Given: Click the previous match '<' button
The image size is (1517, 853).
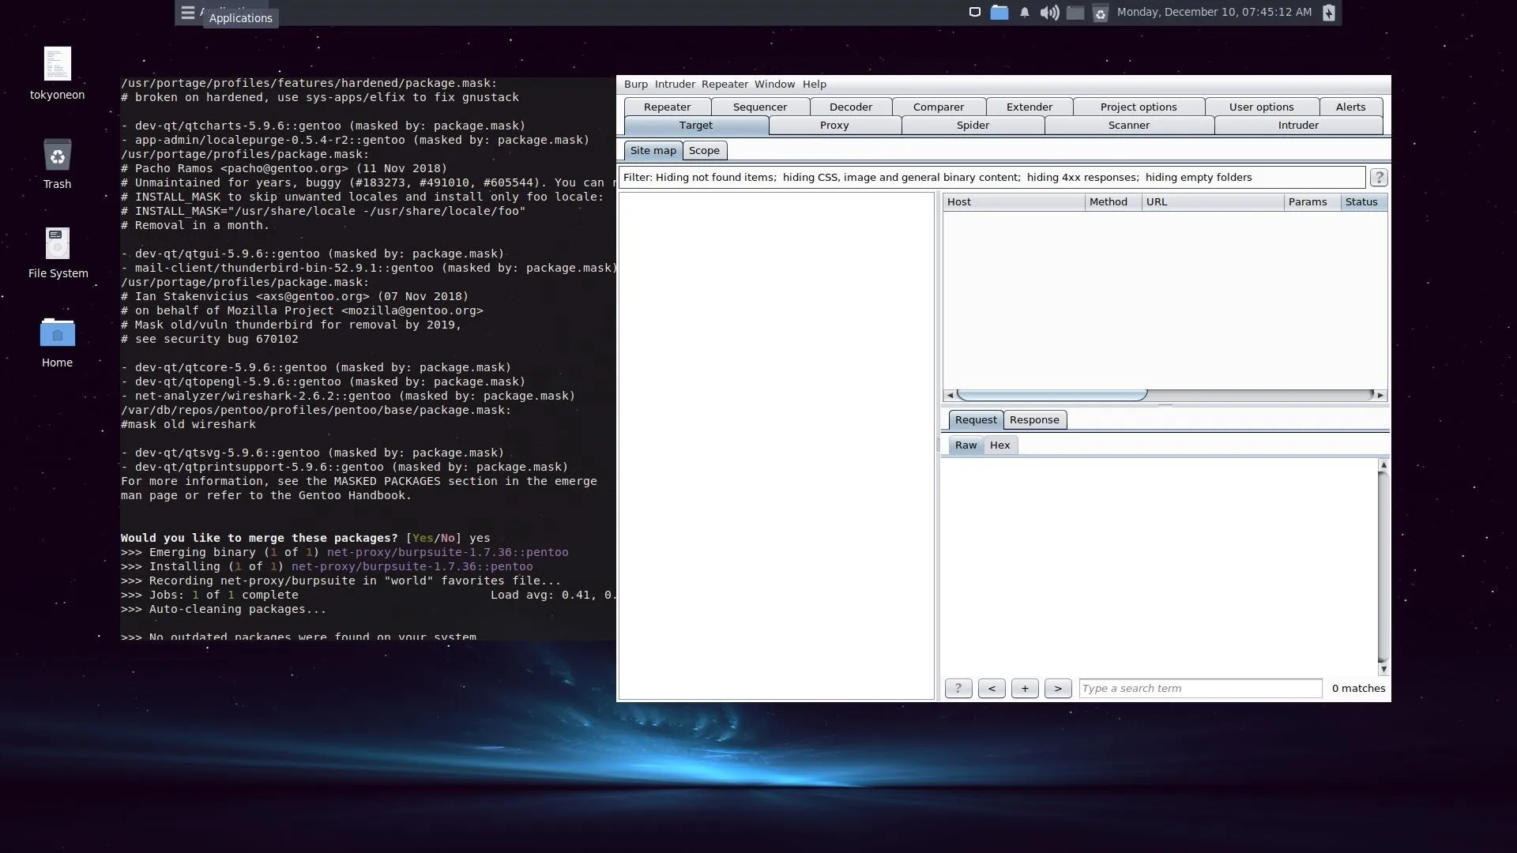Looking at the screenshot, I should tap(992, 689).
